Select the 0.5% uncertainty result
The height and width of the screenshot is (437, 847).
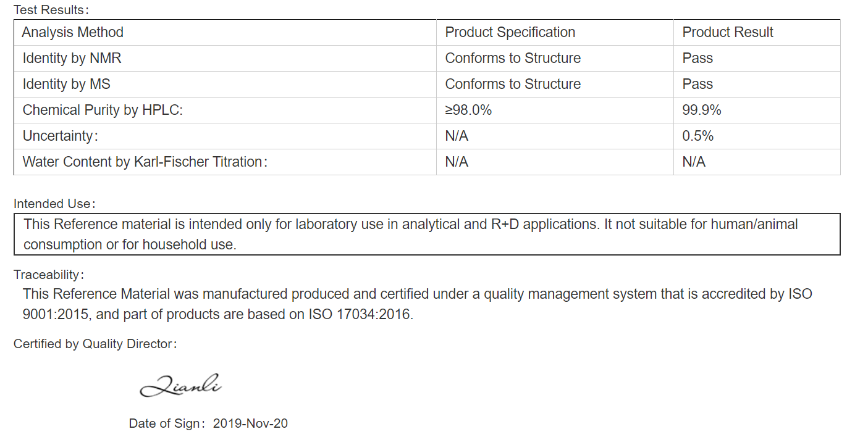[x=697, y=136]
